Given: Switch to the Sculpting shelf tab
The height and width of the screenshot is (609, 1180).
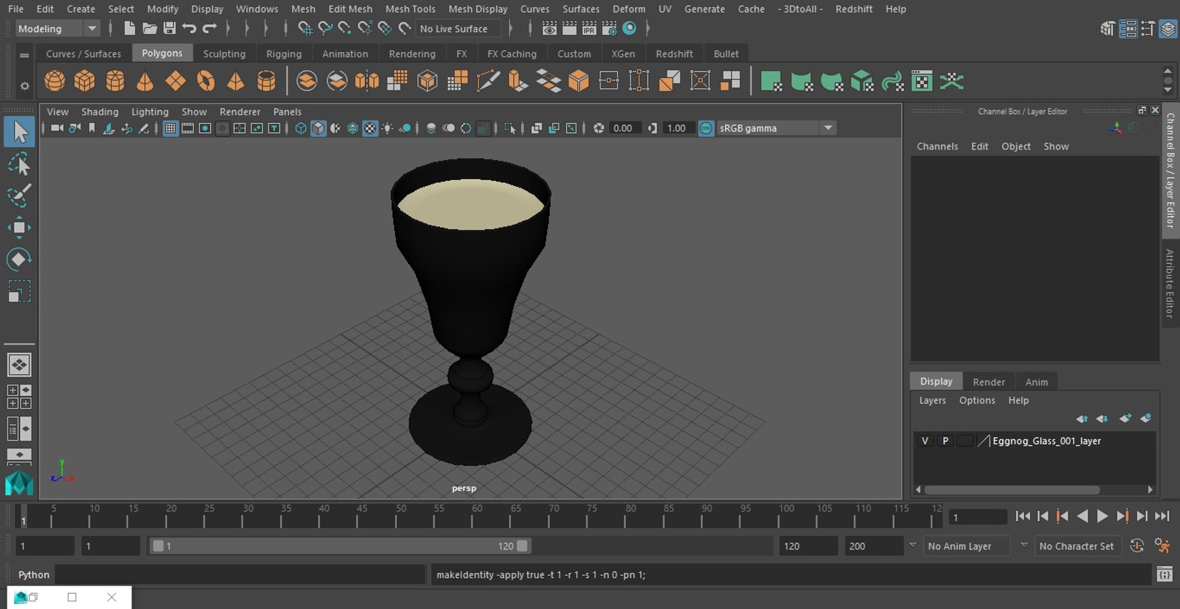Looking at the screenshot, I should pos(224,53).
